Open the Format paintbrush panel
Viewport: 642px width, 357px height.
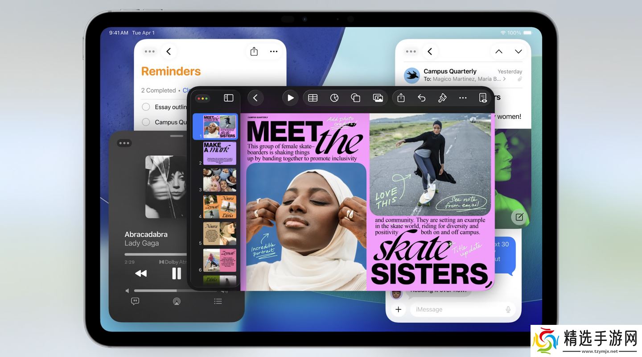tap(442, 98)
